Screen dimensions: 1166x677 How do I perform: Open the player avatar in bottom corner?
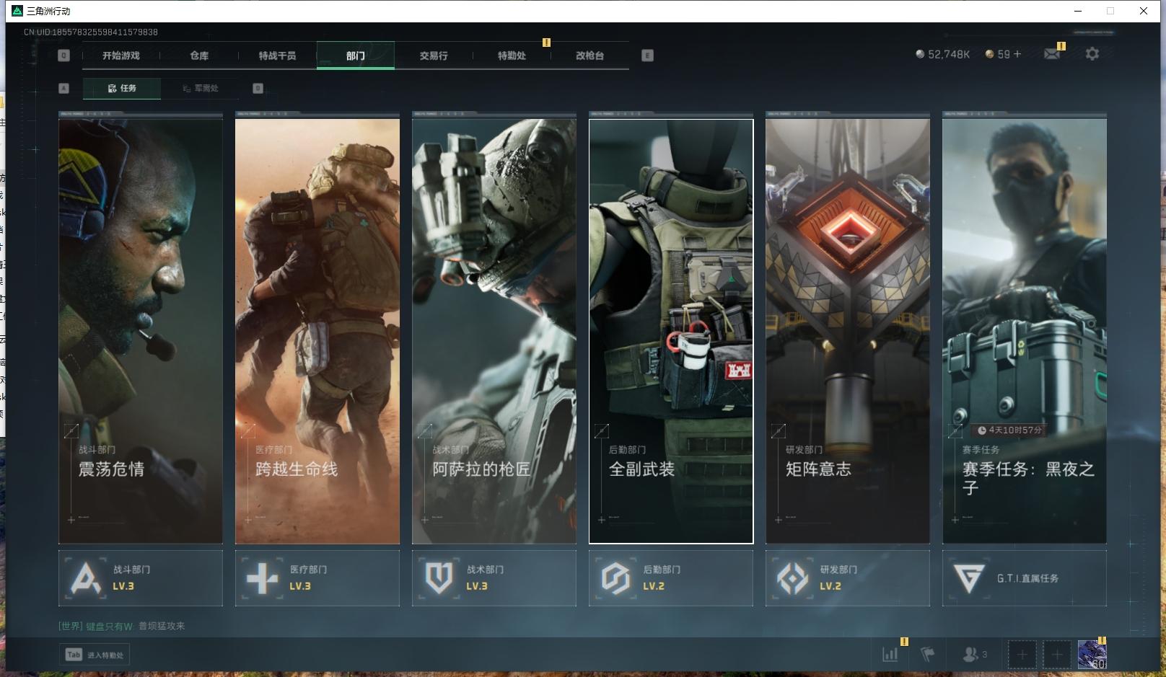tap(1092, 655)
